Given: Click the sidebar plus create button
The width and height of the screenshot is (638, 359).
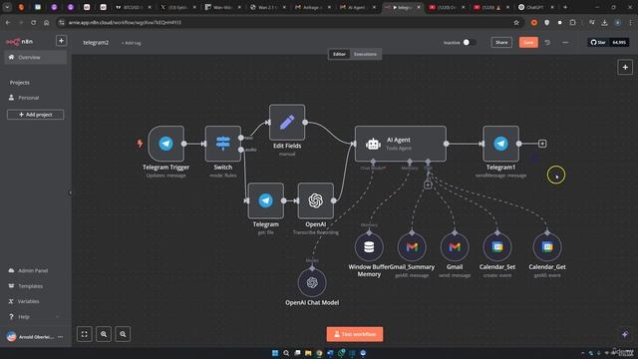Looking at the screenshot, I should click(x=61, y=41).
